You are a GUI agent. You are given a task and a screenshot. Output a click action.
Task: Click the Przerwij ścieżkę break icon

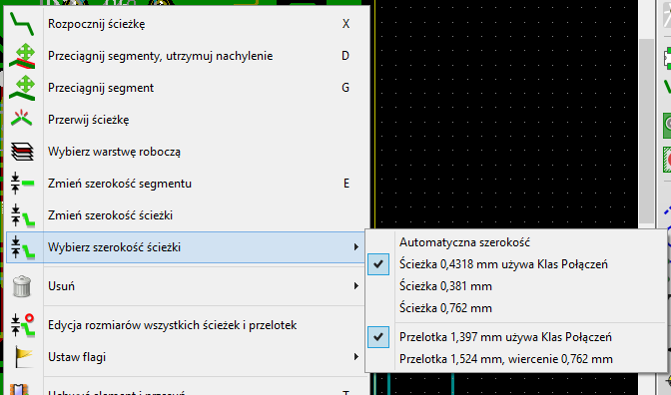[x=22, y=120]
